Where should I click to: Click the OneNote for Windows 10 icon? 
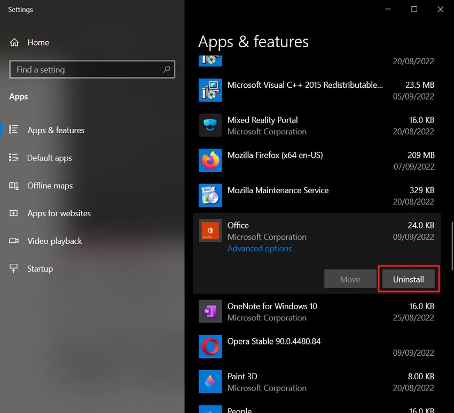(x=210, y=311)
